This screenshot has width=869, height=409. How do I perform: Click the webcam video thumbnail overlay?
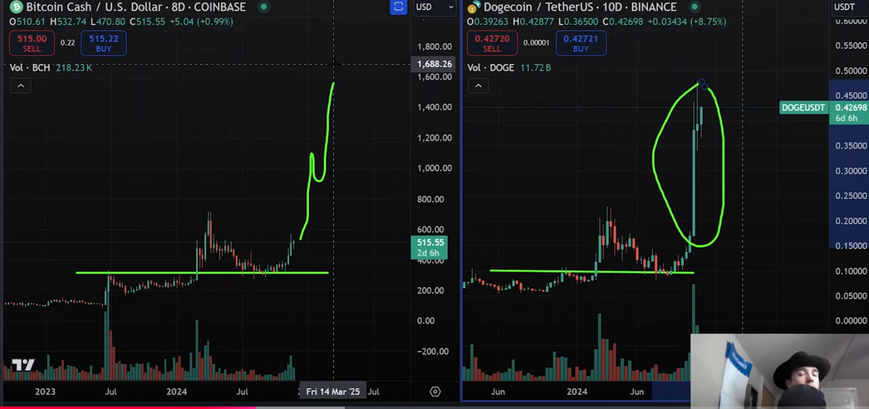click(779, 371)
